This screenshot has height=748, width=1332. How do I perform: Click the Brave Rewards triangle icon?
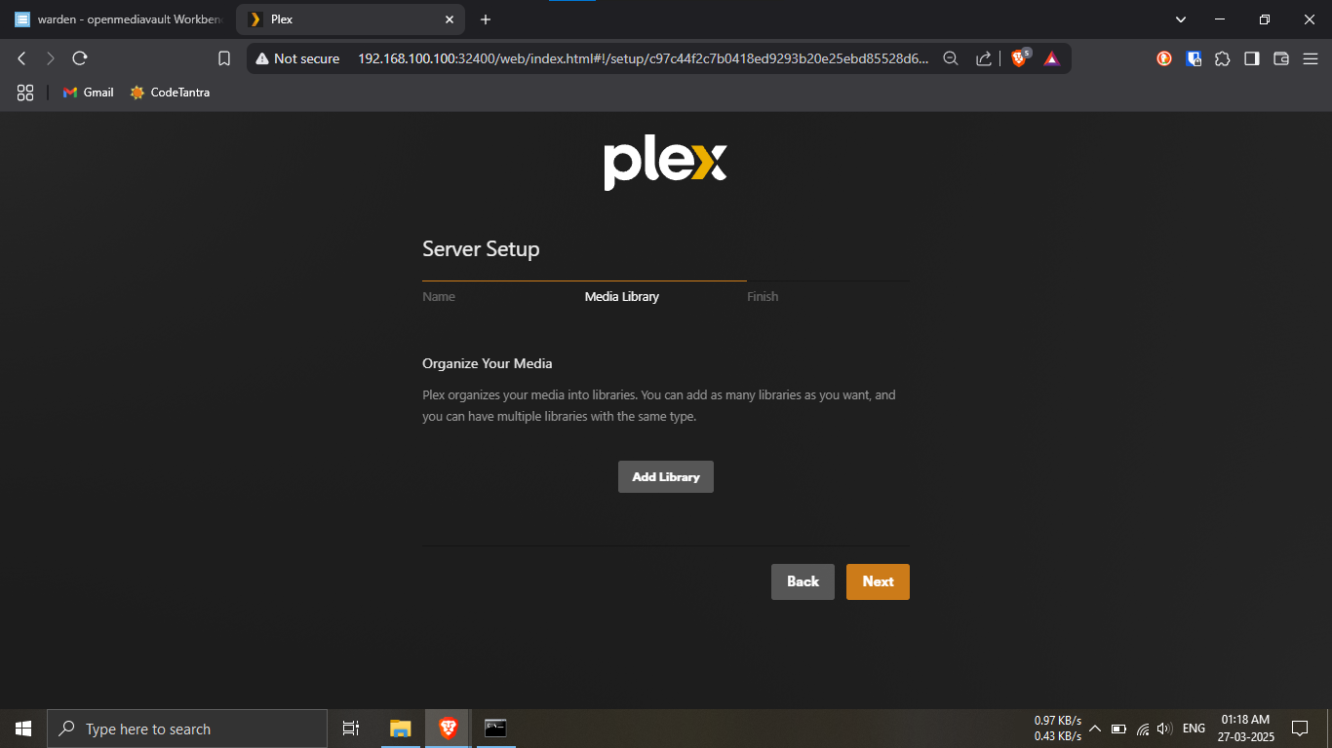[x=1051, y=58]
